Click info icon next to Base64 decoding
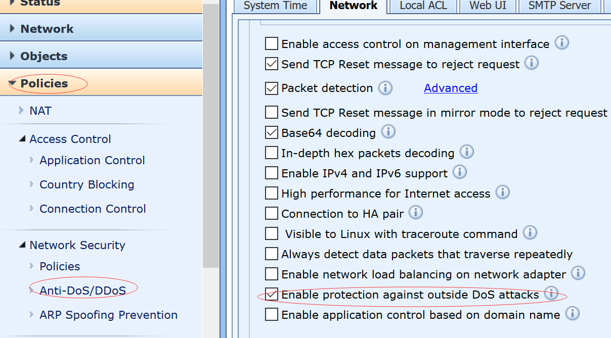Viewport: 611px width, 338px height. tap(388, 132)
